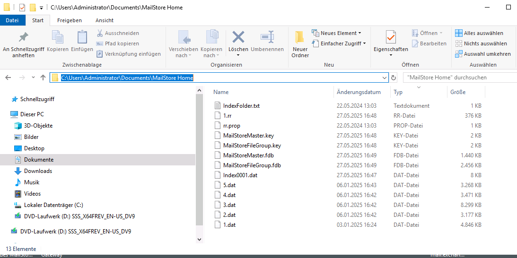Viewport: 517px width, 258px height.
Task: Click Auswahl umkehren
Action: point(483,54)
